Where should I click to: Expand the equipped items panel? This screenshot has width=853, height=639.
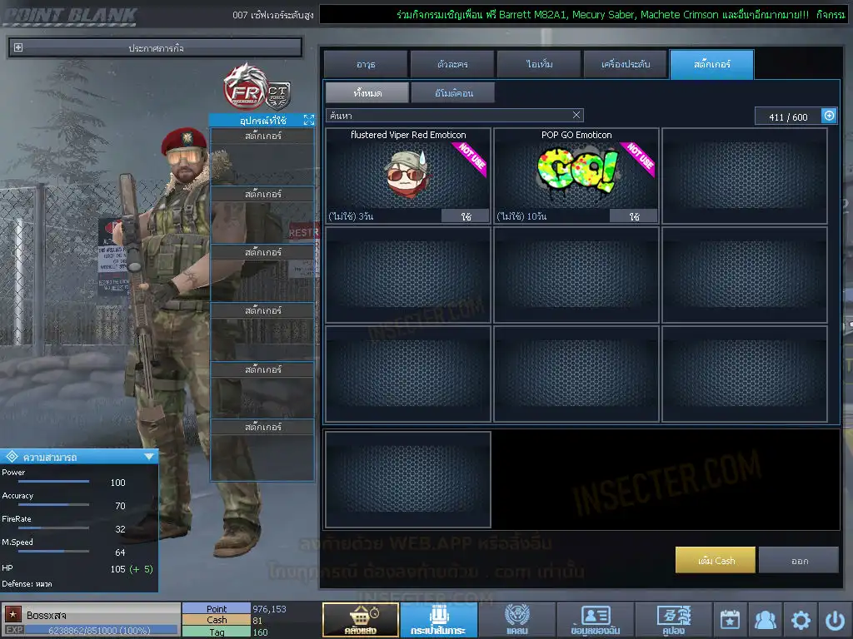pos(308,121)
